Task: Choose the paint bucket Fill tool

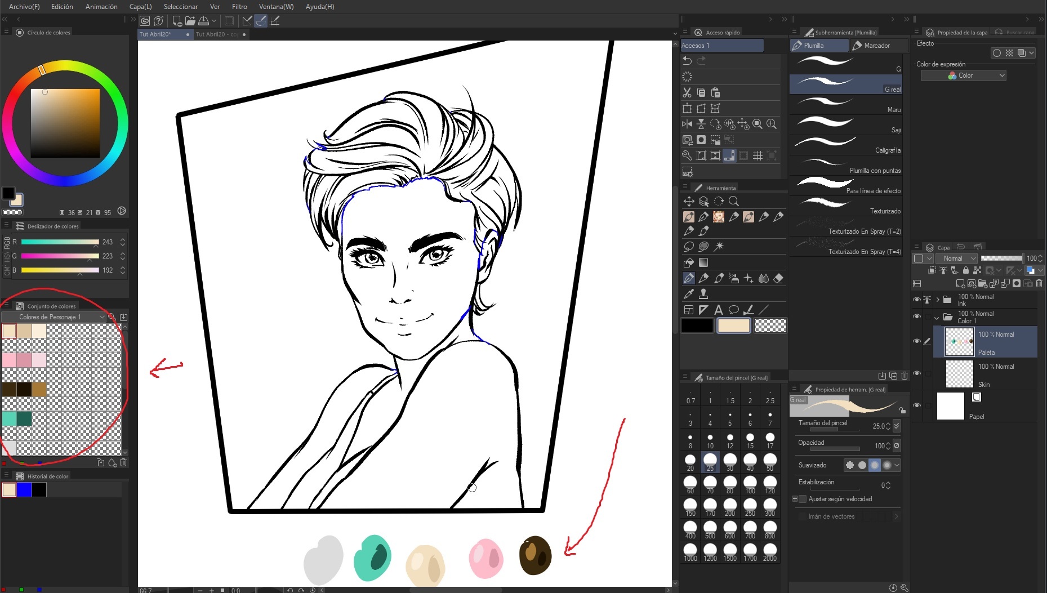Action: (x=688, y=262)
